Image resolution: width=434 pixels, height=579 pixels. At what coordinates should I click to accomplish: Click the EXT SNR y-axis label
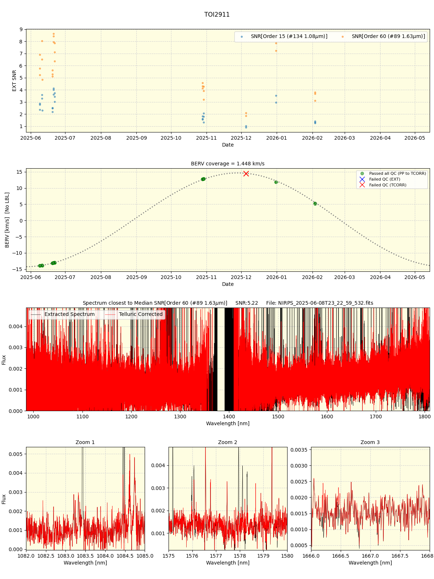[14, 81]
